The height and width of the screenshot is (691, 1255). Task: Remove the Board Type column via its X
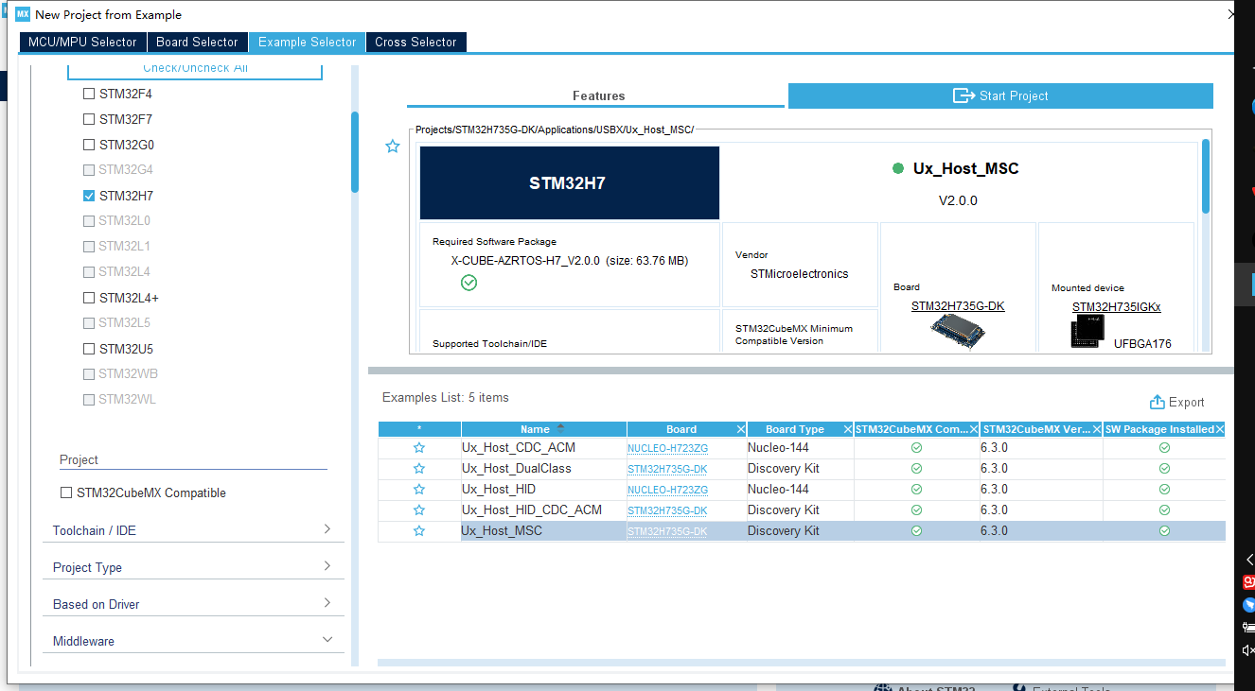[x=848, y=429]
